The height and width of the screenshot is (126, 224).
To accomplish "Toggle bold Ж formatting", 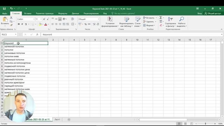I will (x=19, y=24).
